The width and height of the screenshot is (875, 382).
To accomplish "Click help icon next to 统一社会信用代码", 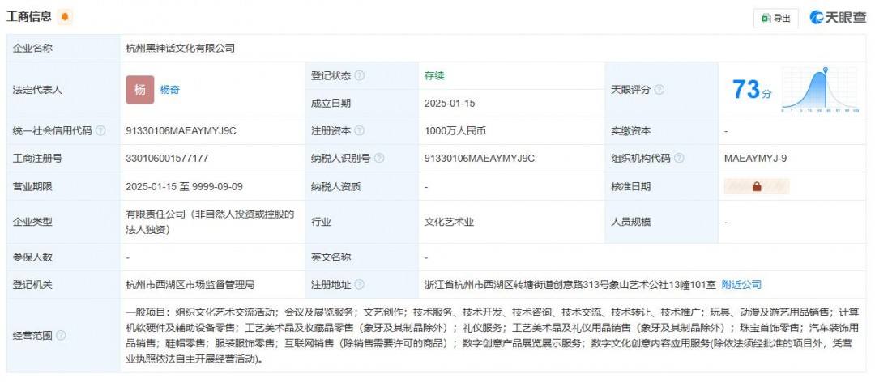I will (100, 131).
